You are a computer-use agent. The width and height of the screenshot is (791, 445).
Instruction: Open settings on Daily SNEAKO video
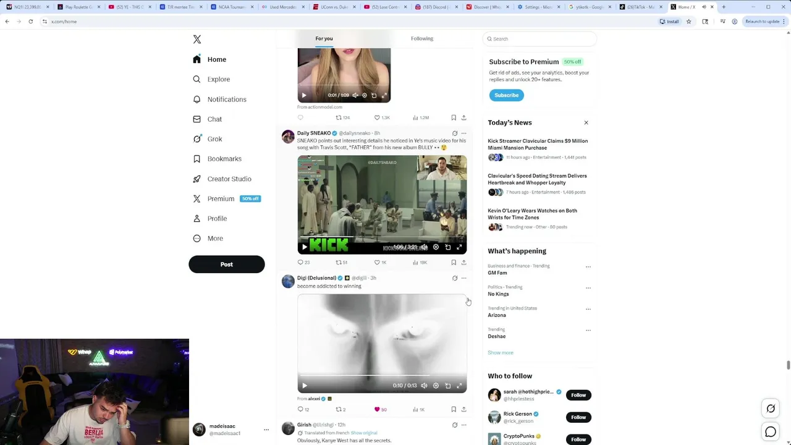[436, 247]
